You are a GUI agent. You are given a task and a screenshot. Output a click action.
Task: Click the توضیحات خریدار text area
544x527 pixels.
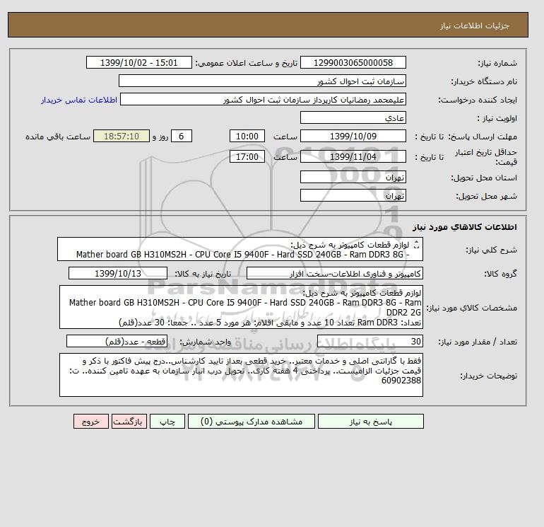(x=241, y=375)
